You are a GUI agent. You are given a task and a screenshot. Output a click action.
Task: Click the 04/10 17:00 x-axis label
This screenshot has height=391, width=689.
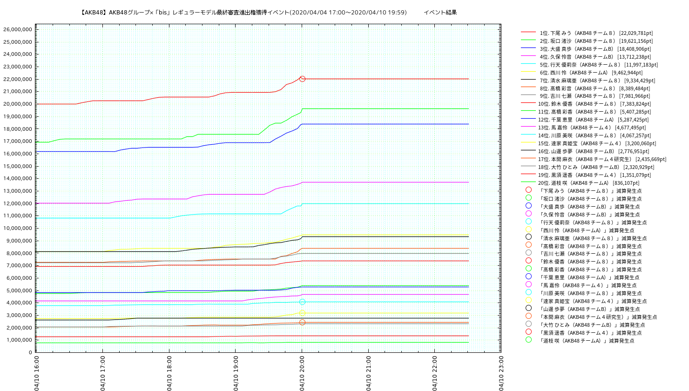point(102,373)
